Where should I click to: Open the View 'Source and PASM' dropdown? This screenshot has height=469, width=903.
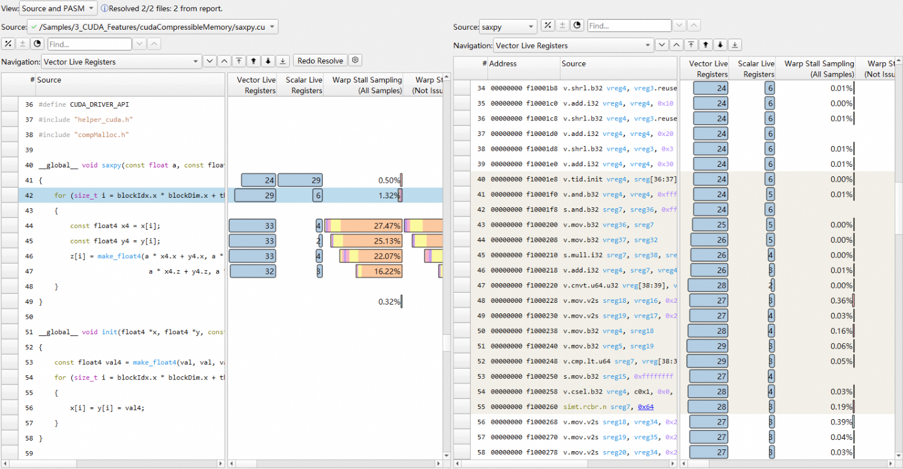click(x=58, y=8)
